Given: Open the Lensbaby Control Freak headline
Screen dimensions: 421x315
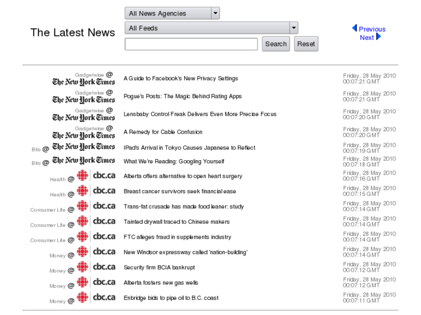Looking at the screenshot, I should point(200,114).
